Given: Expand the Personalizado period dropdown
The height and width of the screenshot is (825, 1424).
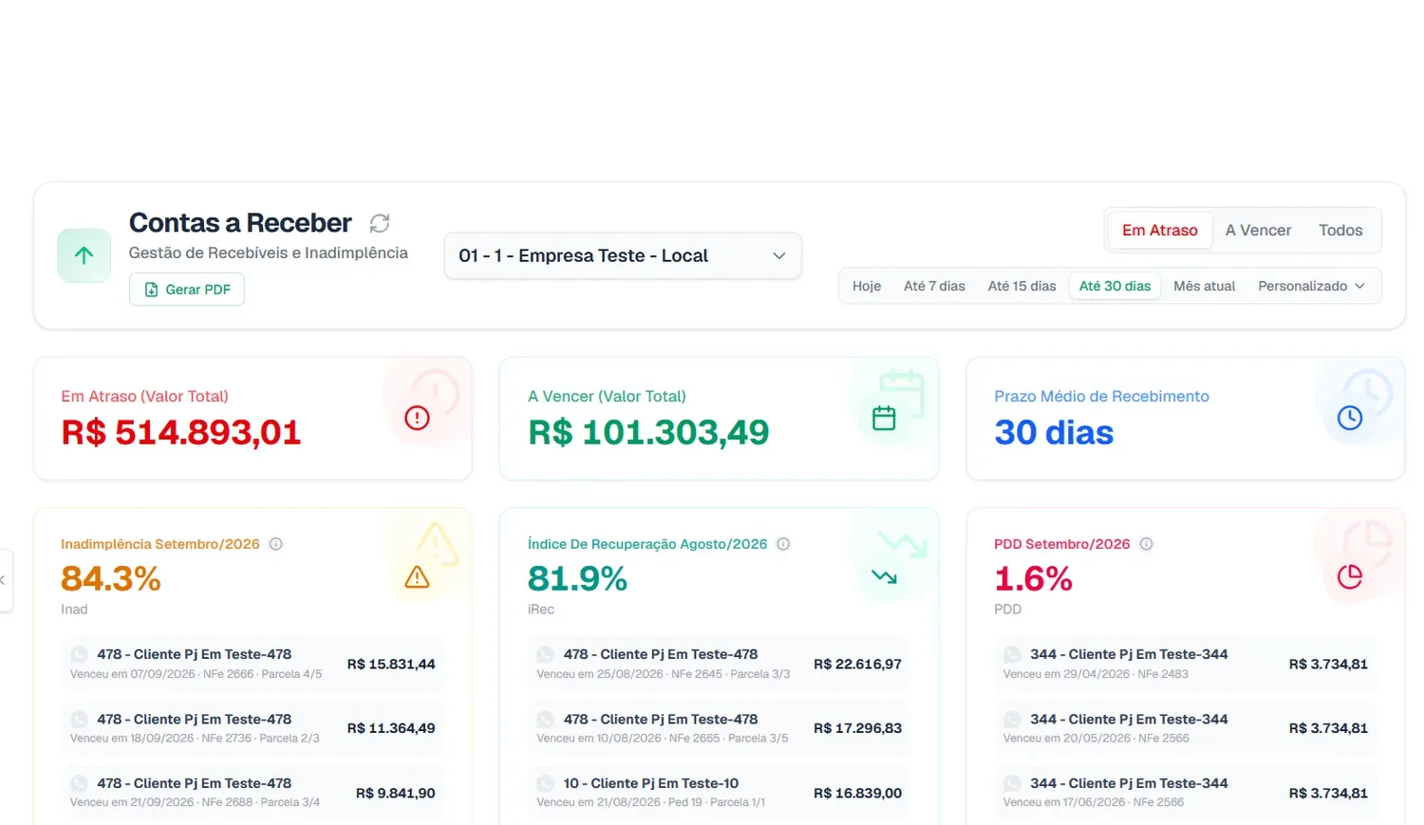Looking at the screenshot, I should [x=1312, y=286].
